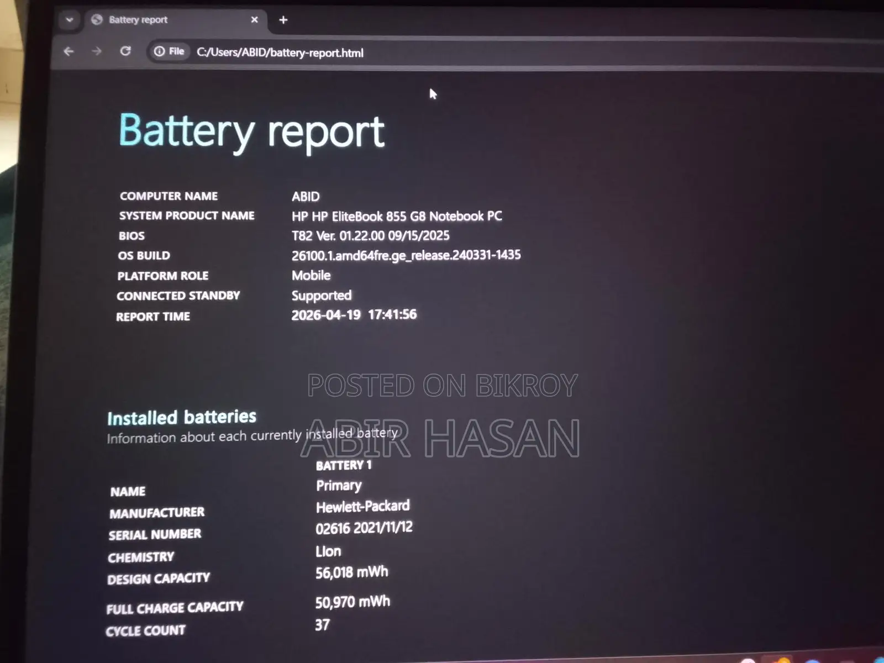Click the address bar battery-report.html URL

(x=280, y=52)
